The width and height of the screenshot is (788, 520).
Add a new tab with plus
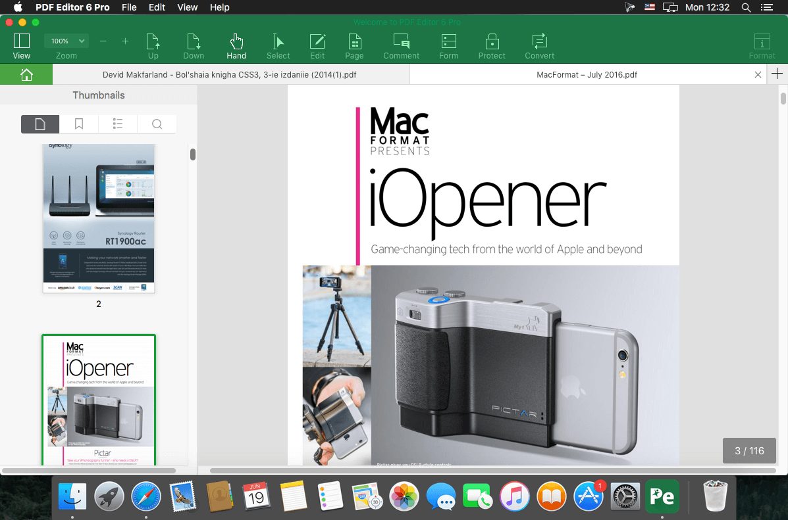coord(777,74)
